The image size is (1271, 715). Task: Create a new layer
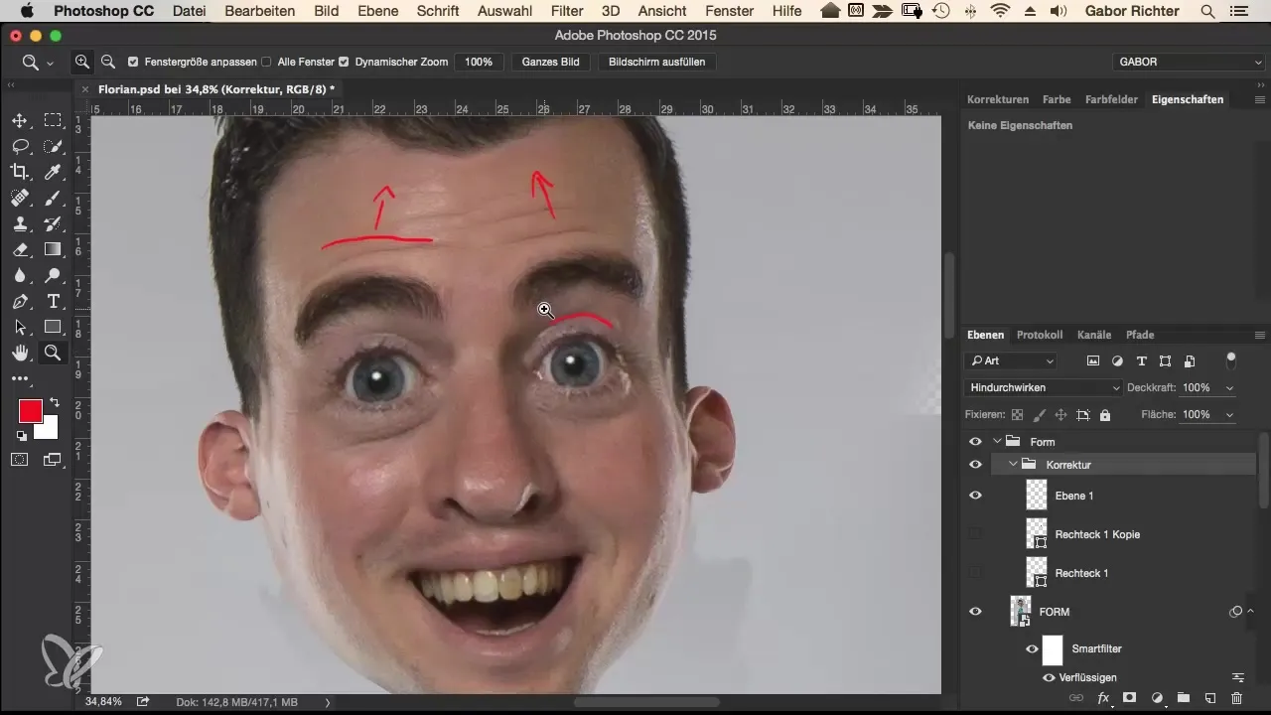click(1210, 698)
